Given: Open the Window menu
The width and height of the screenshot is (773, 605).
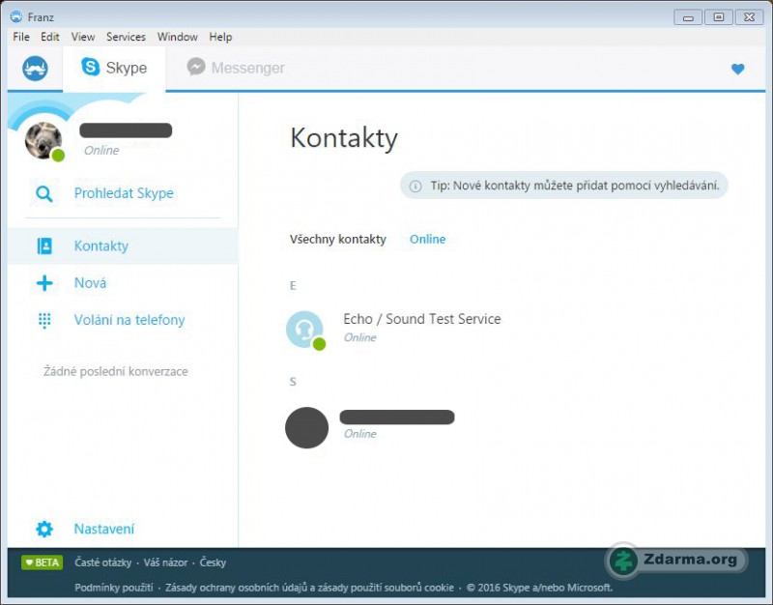Looking at the screenshot, I should pyautogui.click(x=178, y=37).
